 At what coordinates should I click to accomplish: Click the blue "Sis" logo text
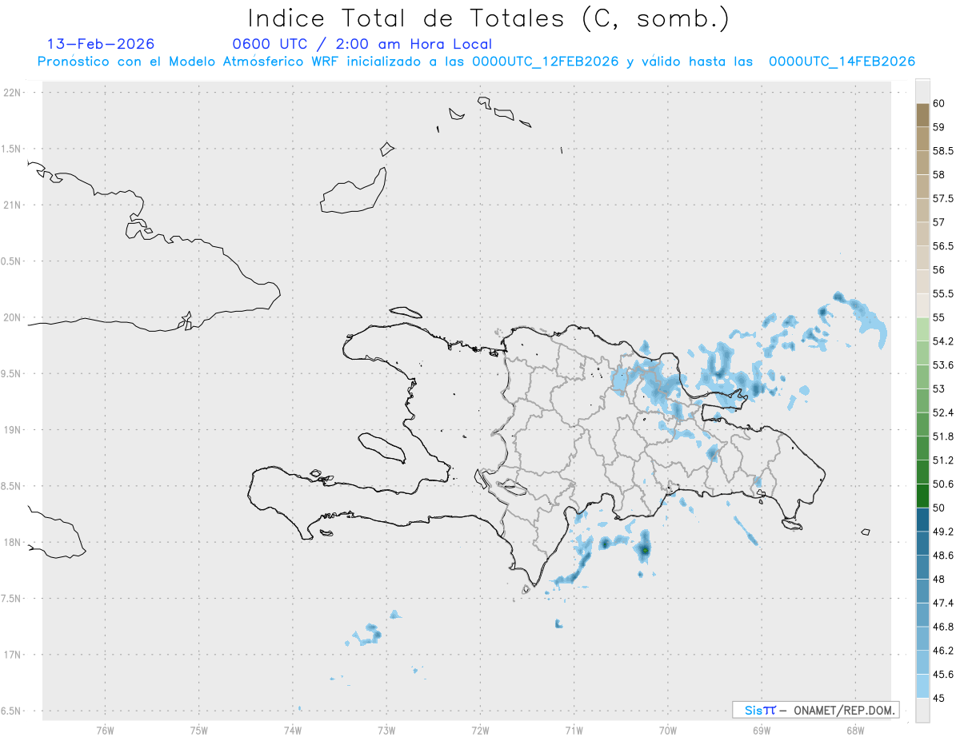point(754,710)
